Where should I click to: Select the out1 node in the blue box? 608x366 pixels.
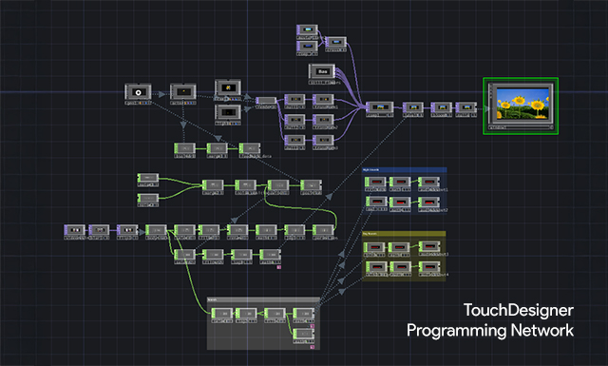tap(428, 183)
